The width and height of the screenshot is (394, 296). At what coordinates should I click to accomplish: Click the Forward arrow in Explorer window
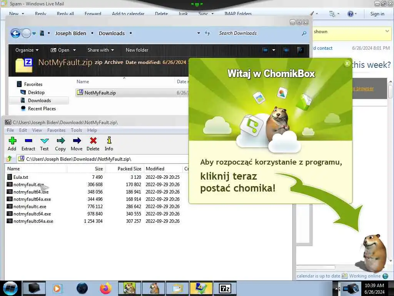point(26,33)
